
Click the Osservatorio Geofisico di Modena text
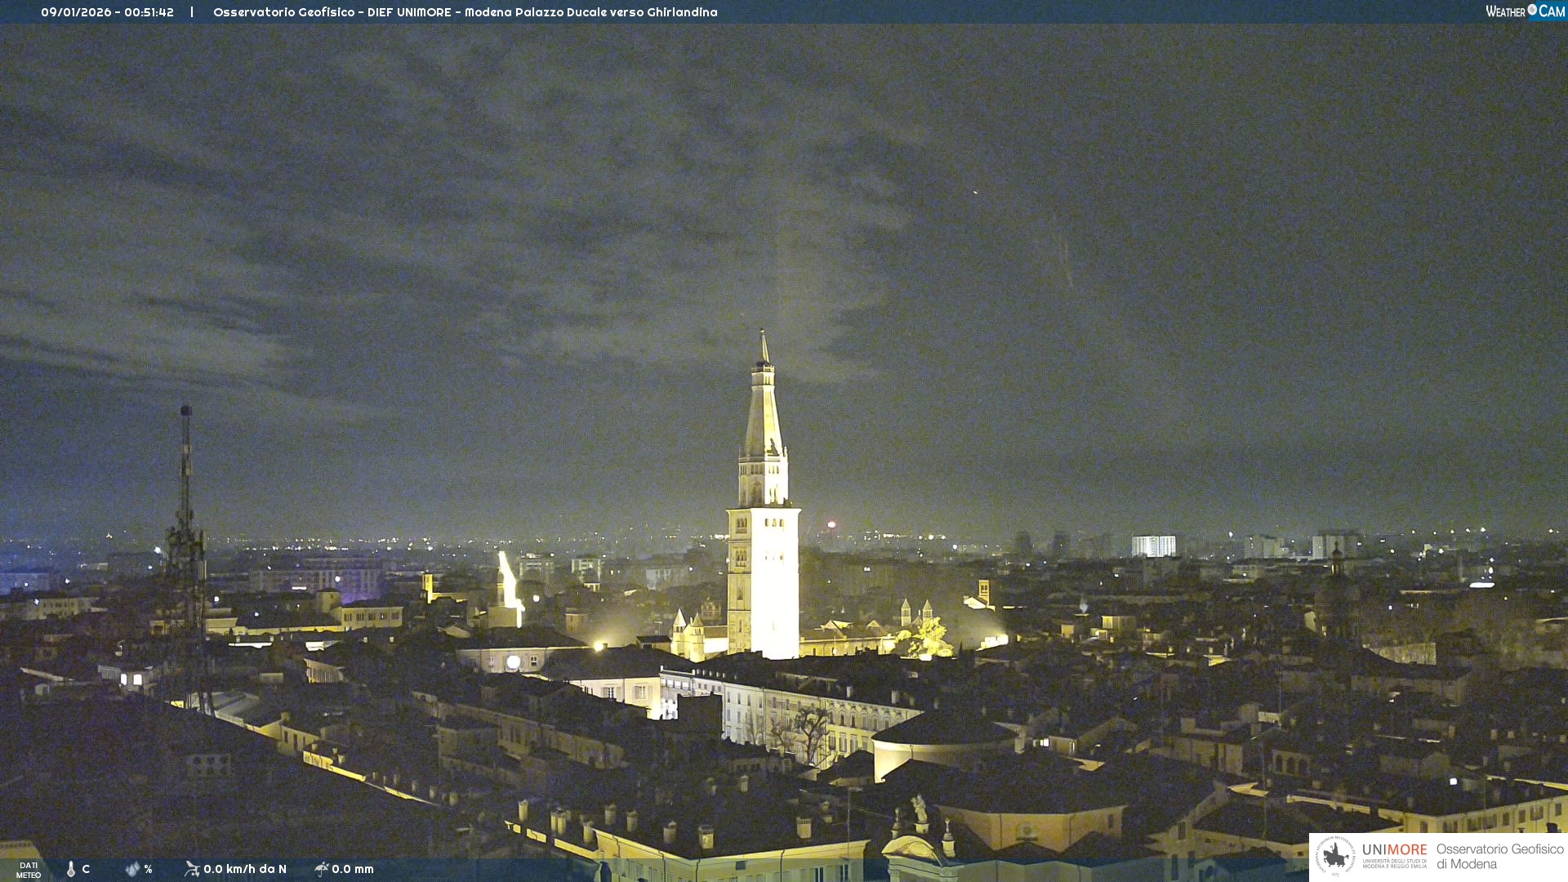[1499, 857]
